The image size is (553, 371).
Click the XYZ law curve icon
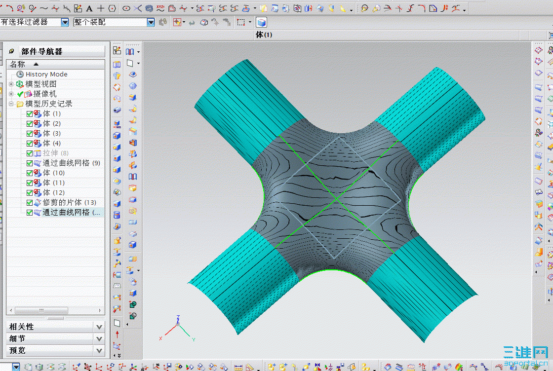tap(160, 8)
